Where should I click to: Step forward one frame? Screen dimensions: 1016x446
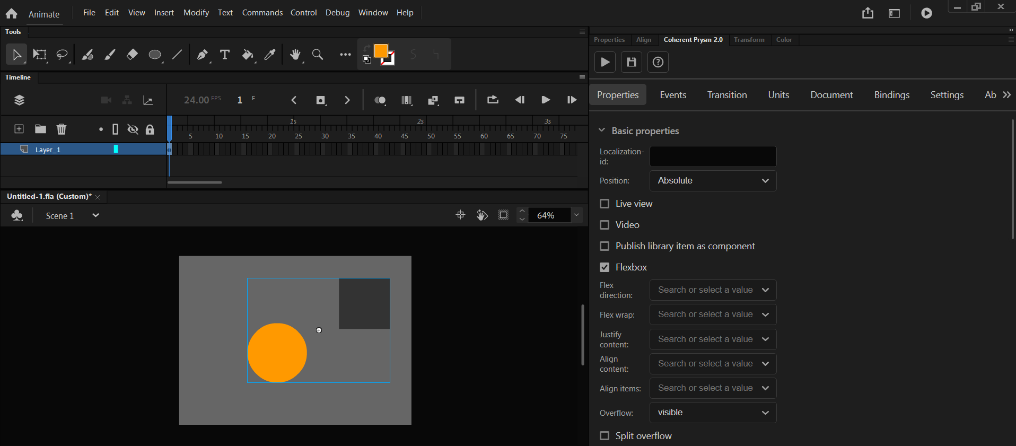click(x=572, y=100)
